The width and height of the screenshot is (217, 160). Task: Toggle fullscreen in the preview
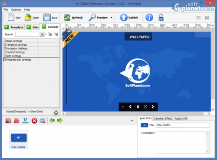pyautogui.click(x=145, y=107)
